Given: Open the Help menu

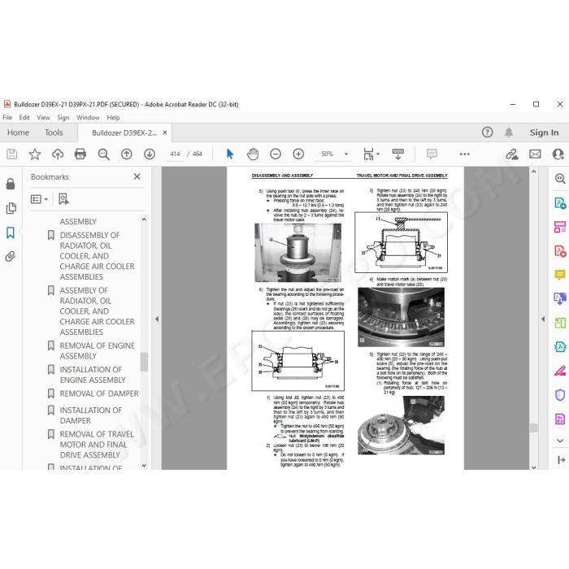Looking at the screenshot, I should [113, 118].
